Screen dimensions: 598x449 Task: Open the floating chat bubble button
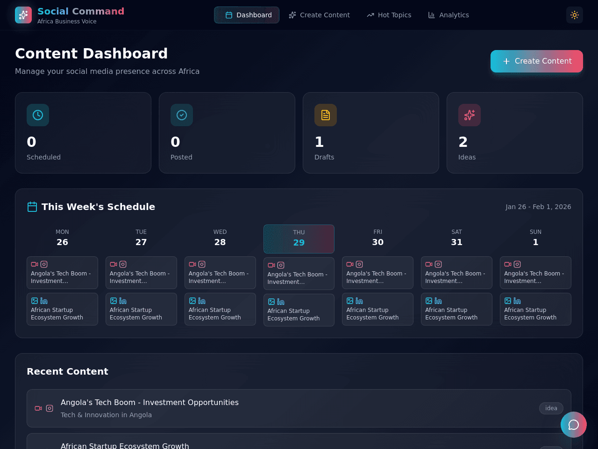(574, 425)
